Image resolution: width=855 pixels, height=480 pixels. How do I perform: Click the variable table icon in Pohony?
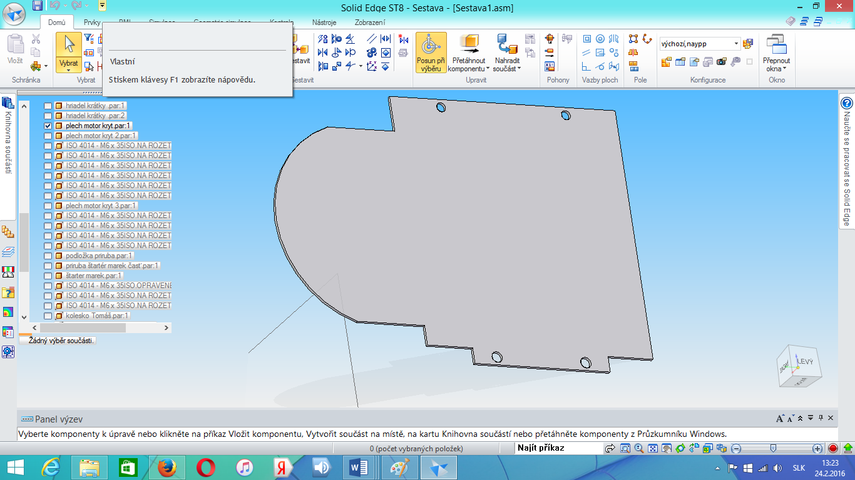[x=550, y=66]
